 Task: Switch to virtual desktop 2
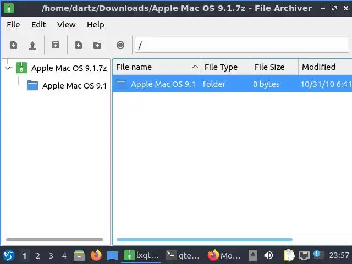pyautogui.click(x=38, y=255)
